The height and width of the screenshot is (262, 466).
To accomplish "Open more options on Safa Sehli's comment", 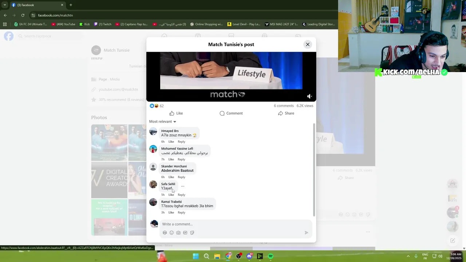I will (x=183, y=186).
